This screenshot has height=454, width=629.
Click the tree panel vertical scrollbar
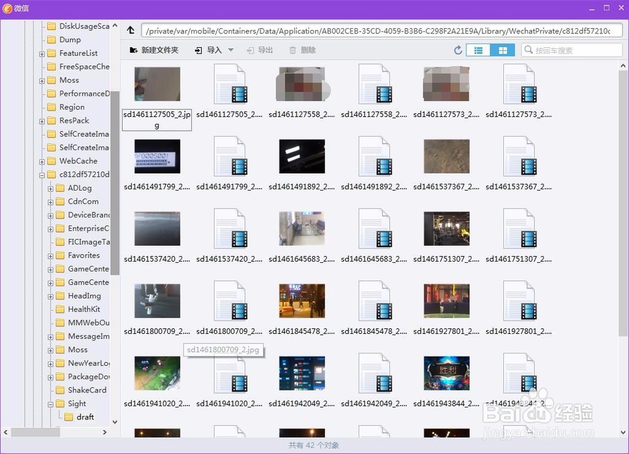pyautogui.click(x=114, y=183)
